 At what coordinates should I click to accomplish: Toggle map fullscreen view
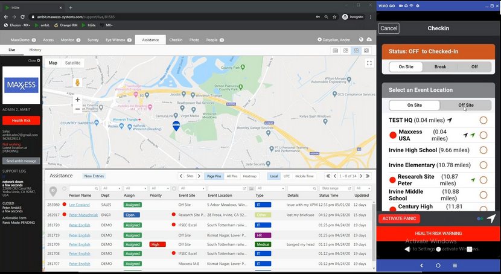369,63
